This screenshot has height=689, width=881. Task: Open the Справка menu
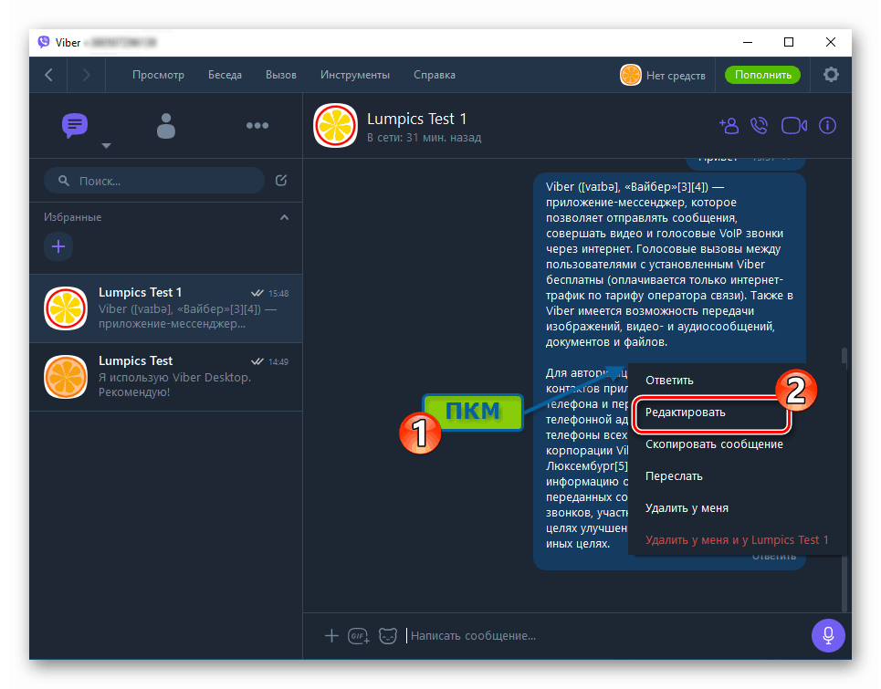coord(435,75)
